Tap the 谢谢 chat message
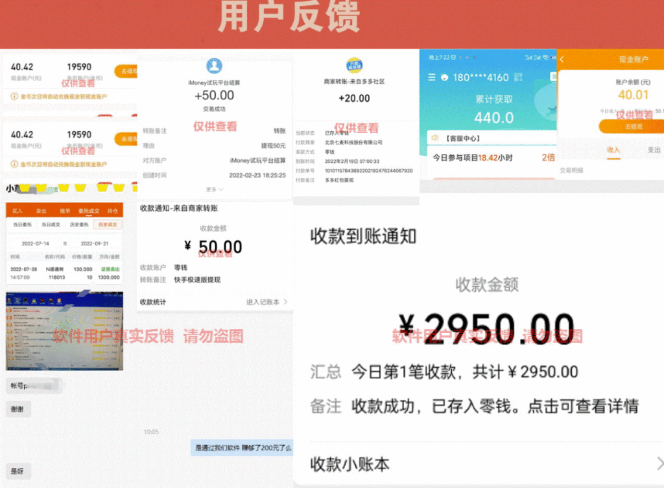The height and width of the screenshot is (488, 664). [18, 409]
